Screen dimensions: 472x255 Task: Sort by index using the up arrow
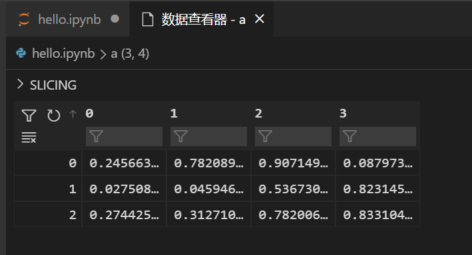click(73, 114)
